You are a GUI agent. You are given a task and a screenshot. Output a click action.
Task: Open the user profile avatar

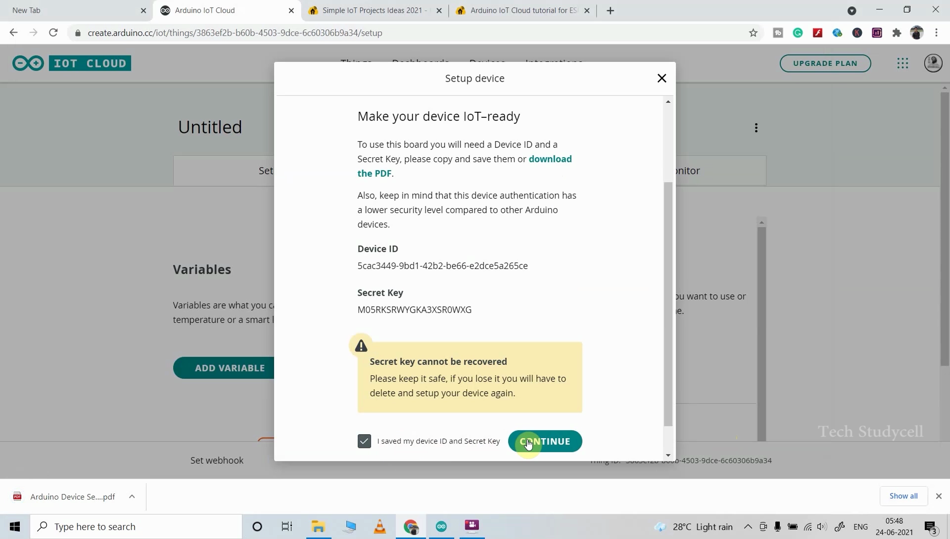[933, 63]
